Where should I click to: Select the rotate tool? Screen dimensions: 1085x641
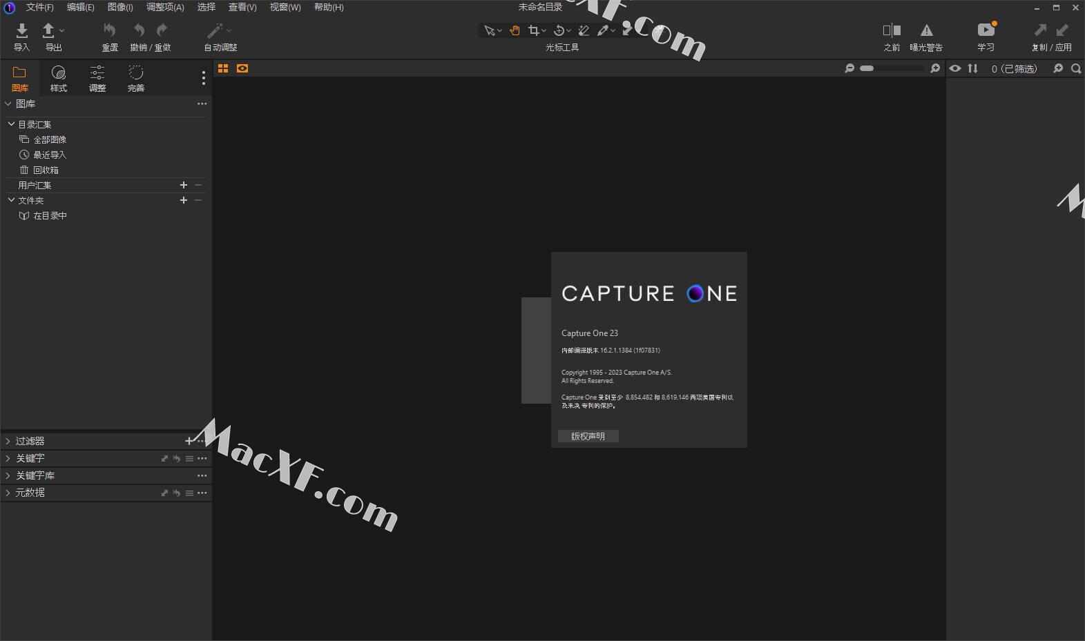click(x=559, y=30)
